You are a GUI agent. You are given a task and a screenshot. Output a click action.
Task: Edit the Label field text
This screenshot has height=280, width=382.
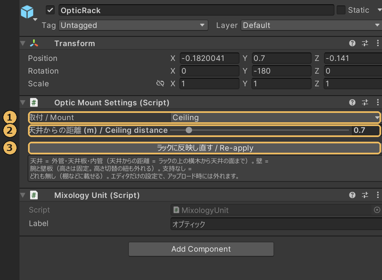pyautogui.click(x=276, y=224)
